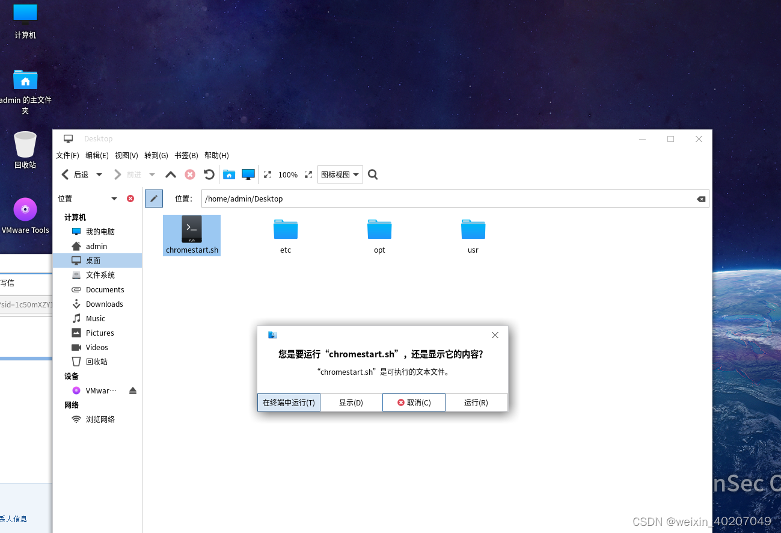
Task: Close the sidebar with red X
Action: point(130,199)
